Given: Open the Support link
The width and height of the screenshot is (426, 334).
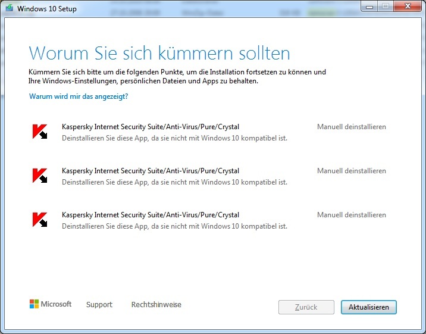Looking at the screenshot, I should point(99,304).
